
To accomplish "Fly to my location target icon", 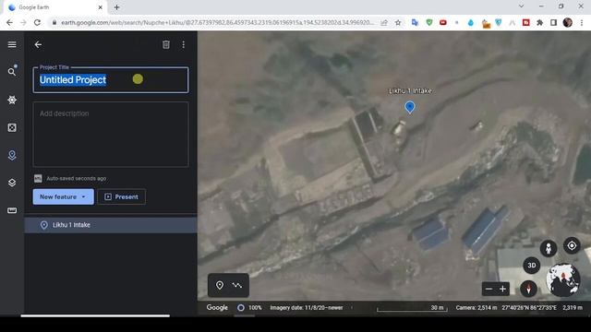I will click(572, 246).
